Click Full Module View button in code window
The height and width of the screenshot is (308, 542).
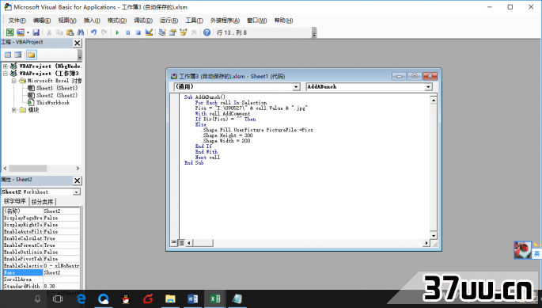[181, 242]
